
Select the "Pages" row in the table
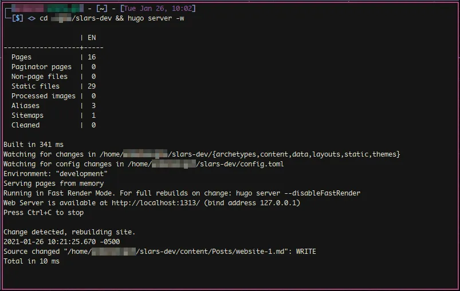22,57
